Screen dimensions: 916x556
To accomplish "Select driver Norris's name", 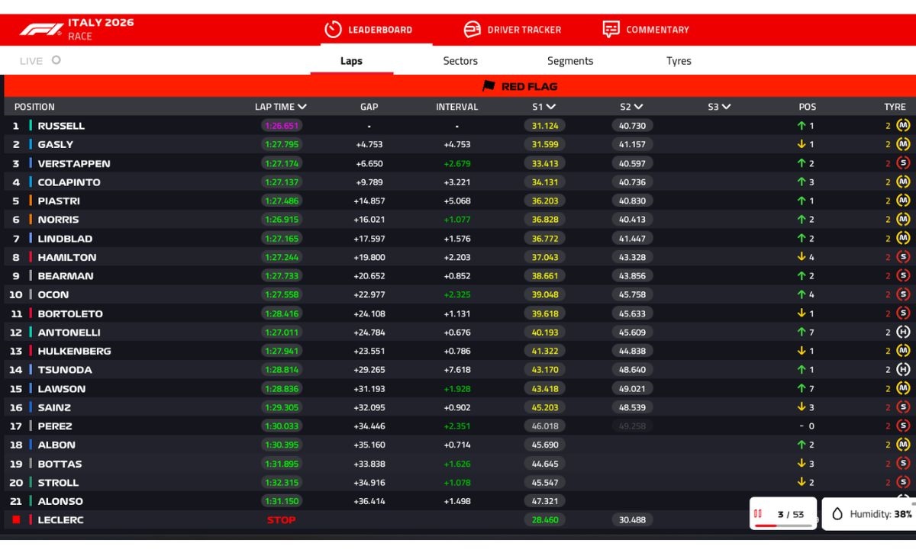I will point(58,220).
